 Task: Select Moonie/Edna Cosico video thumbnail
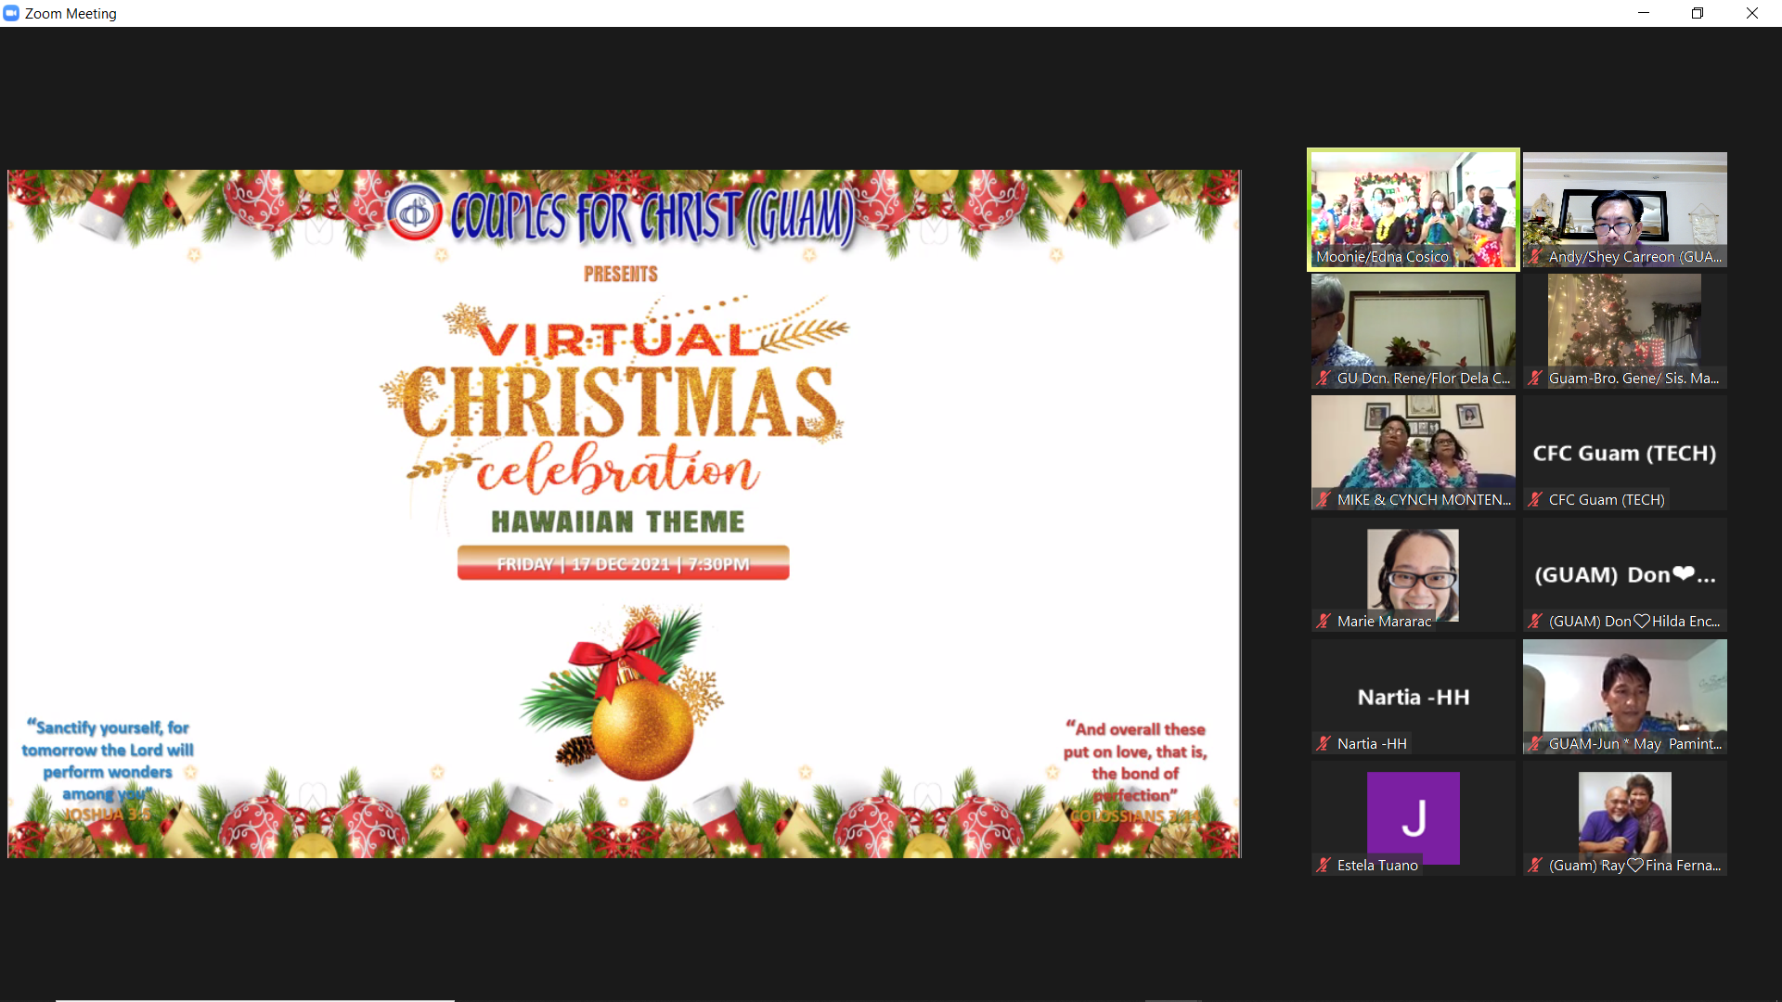pyautogui.click(x=1413, y=210)
